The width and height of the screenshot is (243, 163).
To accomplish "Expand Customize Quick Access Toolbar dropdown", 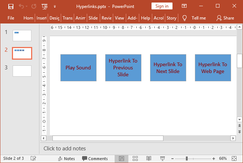I will (x=55, y=6).
